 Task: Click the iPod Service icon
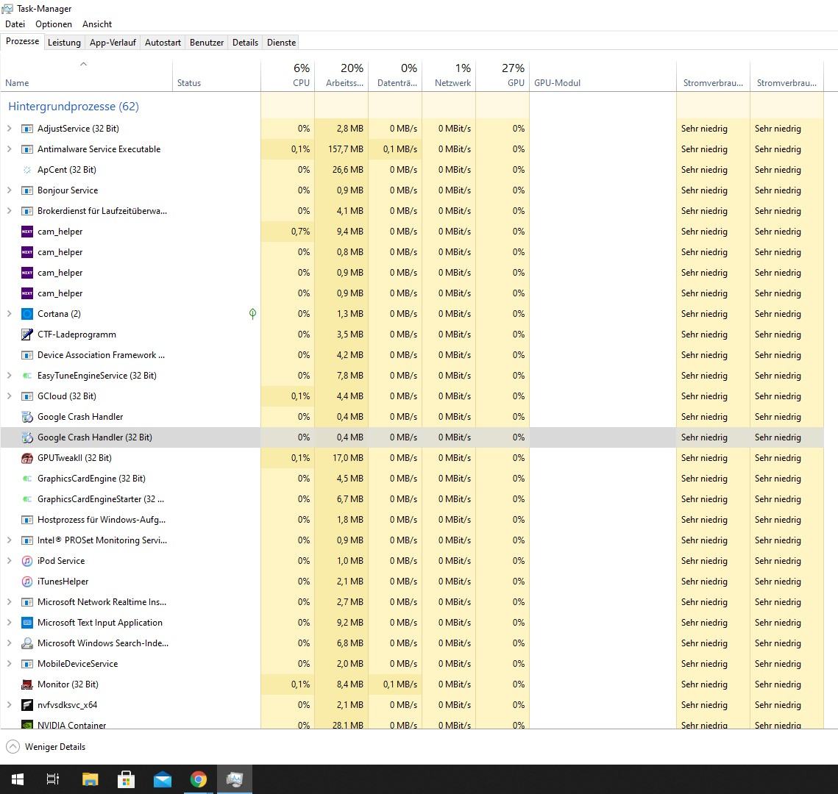(x=26, y=561)
